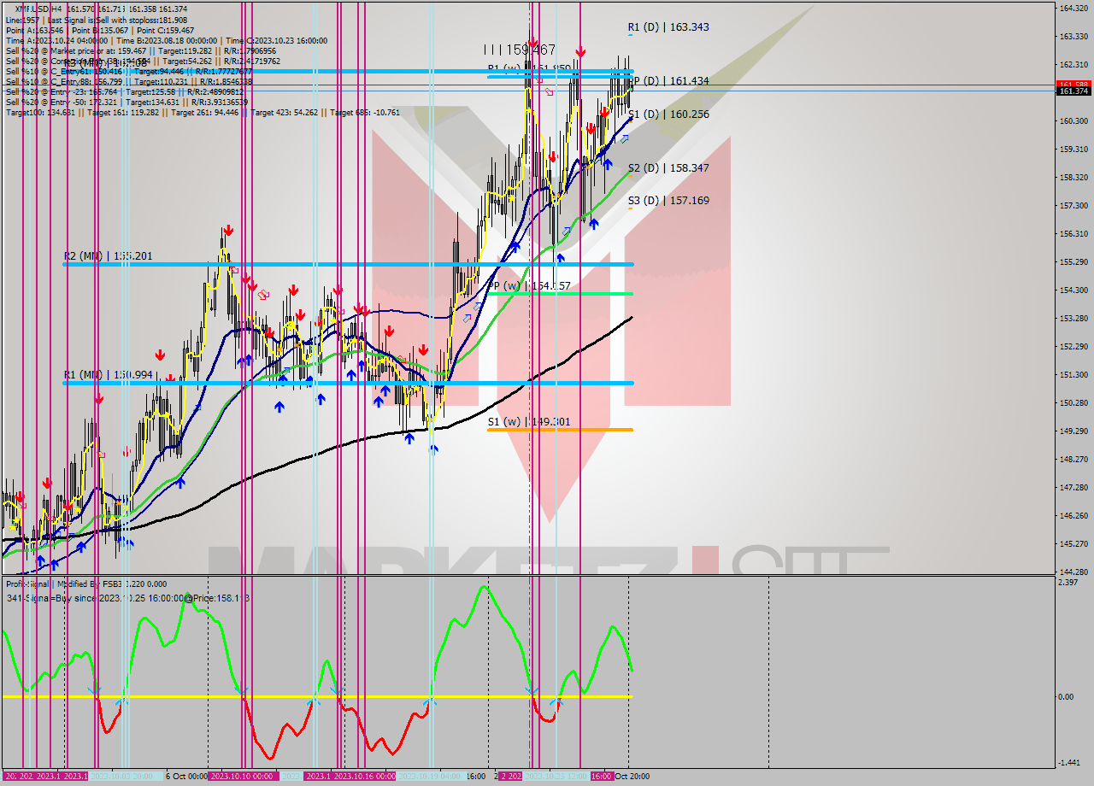Select the 2023.10.03 20:00 time marker
This screenshot has height=786, width=1094.
click(121, 777)
